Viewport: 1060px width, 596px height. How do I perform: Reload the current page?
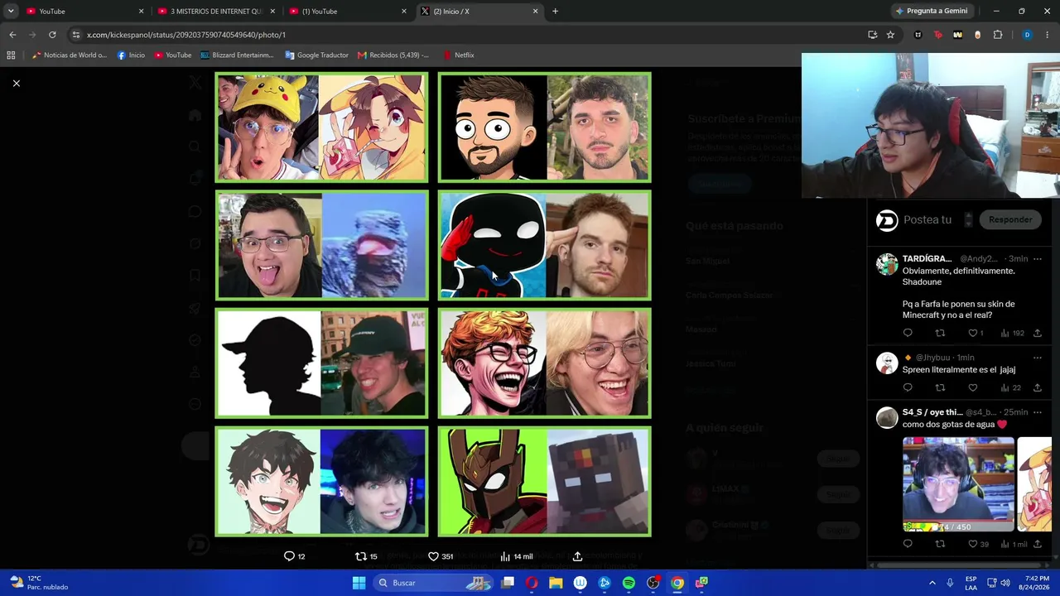[x=52, y=35]
